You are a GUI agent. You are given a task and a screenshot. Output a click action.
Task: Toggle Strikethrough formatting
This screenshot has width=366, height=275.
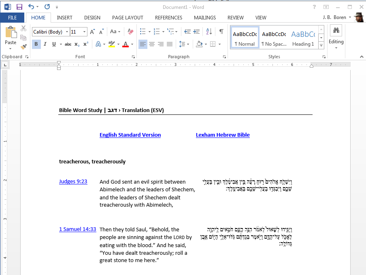click(x=68, y=44)
